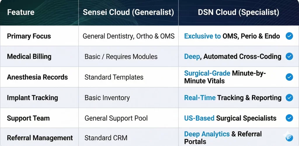This screenshot has width=299, height=146.
Task: Select the Referral Management row label
Action: 40,138
